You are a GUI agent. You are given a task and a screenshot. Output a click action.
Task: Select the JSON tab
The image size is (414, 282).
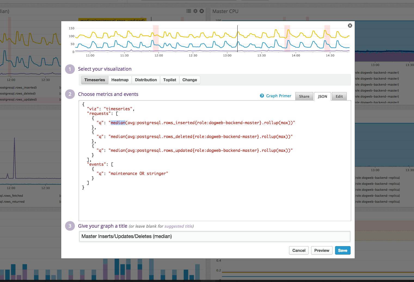click(x=322, y=96)
